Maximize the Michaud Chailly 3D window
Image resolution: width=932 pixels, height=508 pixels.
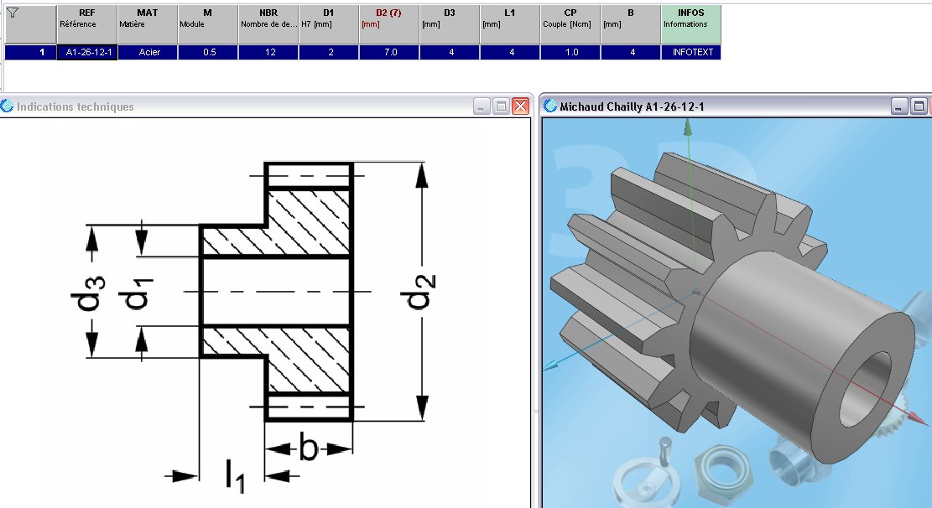point(919,106)
